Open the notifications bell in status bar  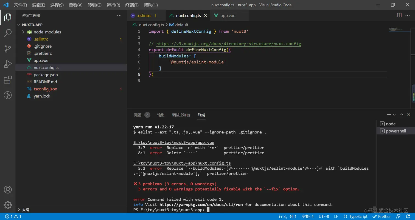pos(408,216)
